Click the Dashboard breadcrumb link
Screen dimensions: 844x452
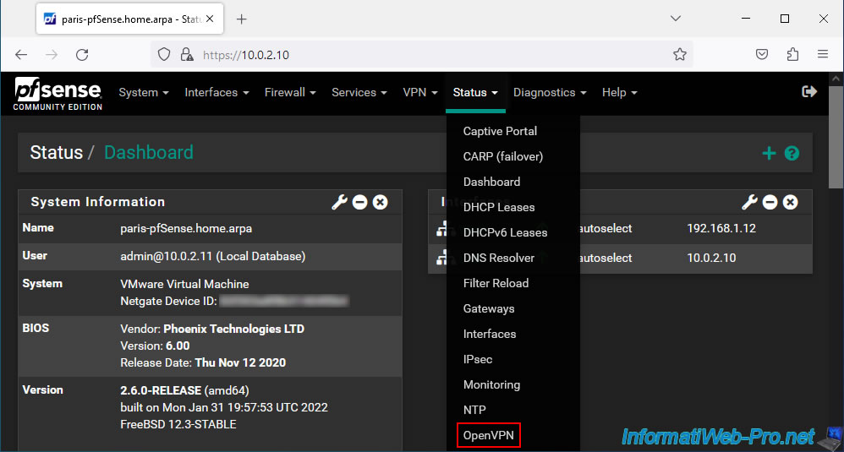(x=149, y=153)
